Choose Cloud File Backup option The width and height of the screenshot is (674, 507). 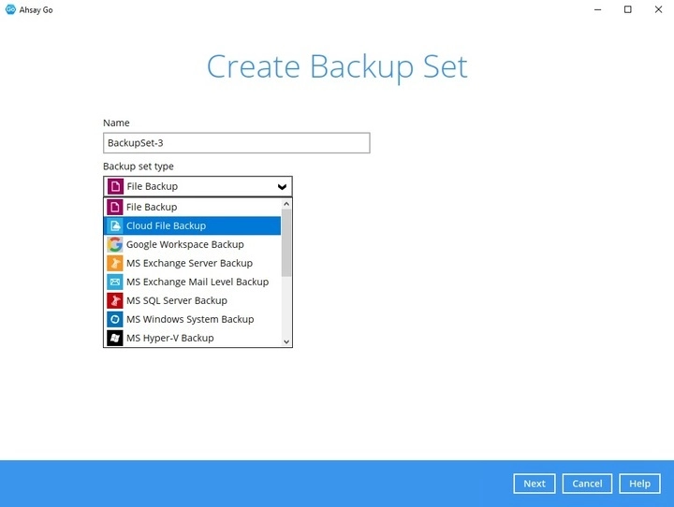click(192, 226)
